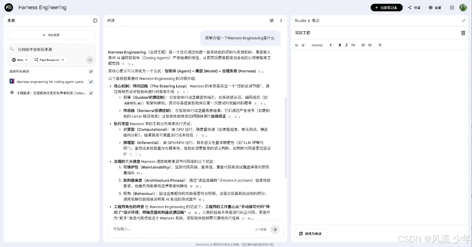The width and height of the screenshot is (472, 247).
Task: Open the Google apps grid
Action: (x=452, y=7)
